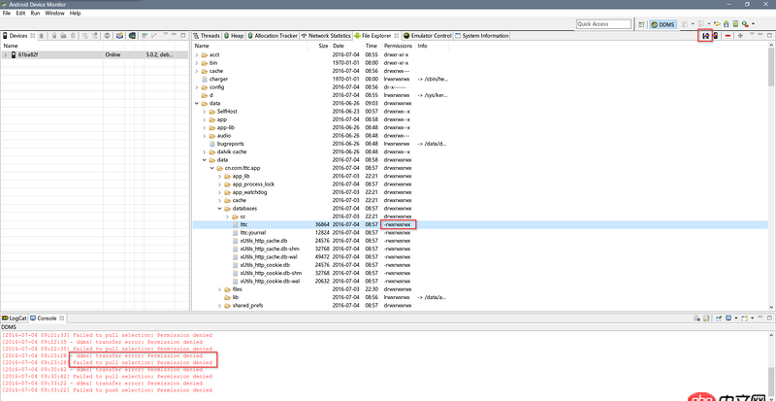Click the Permissions column header
Image resolution: width=776 pixels, height=401 pixels.
[398, 46]
